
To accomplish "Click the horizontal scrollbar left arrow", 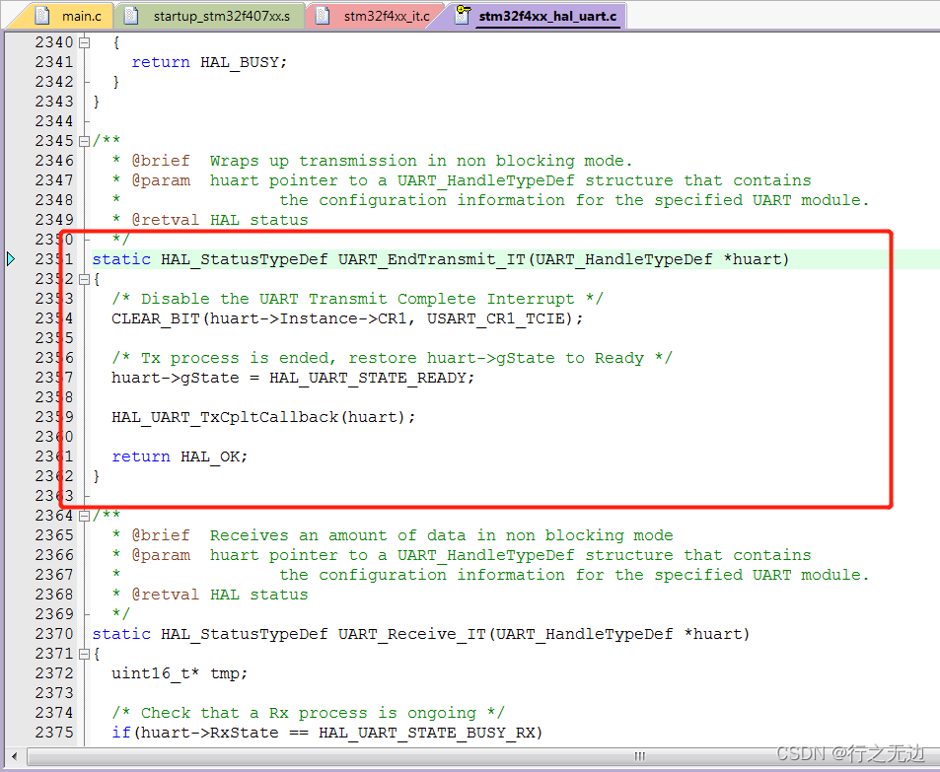I will (x=15, y=756).
